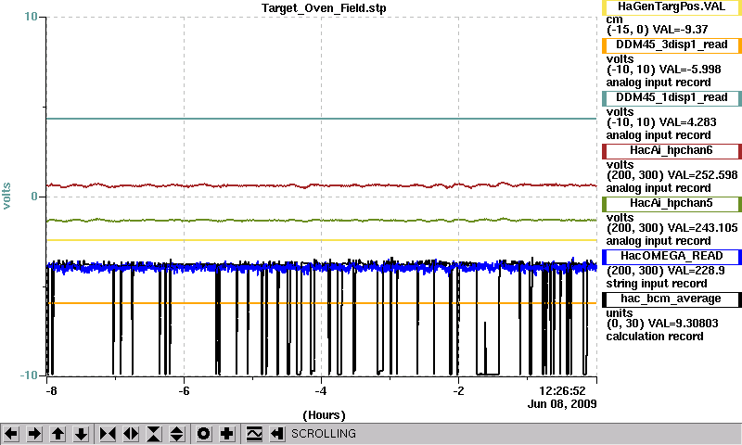The image size is (742, 445).
Task: Zoom out on the time axis (outward-pointing triangles)
Action: tap(131, 434)
